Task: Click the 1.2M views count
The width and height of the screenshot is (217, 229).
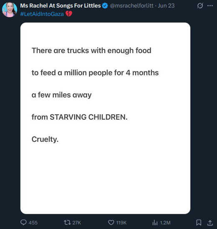Action: click(165, 223)
